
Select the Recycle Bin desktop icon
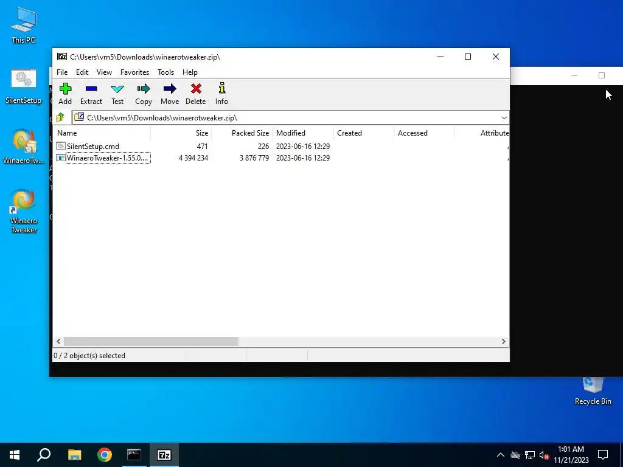click(x=593, y=391)
